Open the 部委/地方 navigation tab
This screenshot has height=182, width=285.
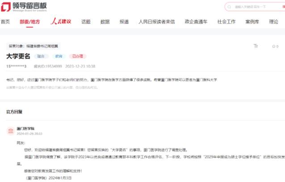point(29,22)
